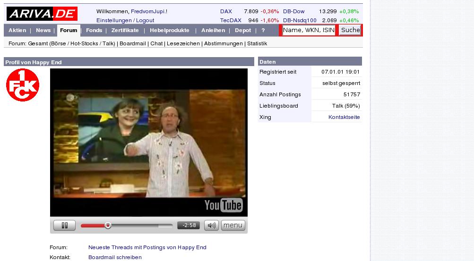
Task: Open the Depot menu
Action: click(243, 30)
